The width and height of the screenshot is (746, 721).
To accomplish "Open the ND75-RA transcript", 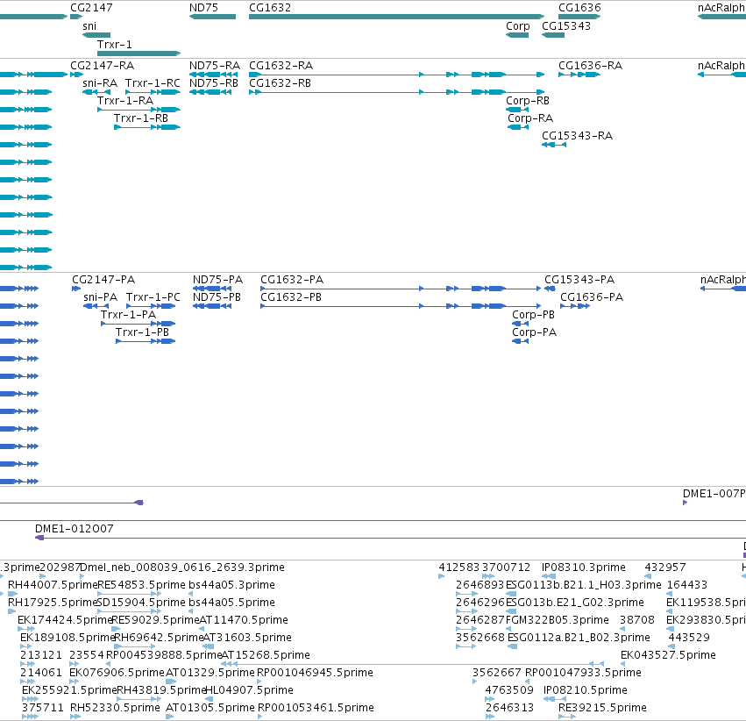I will (213, 75).
